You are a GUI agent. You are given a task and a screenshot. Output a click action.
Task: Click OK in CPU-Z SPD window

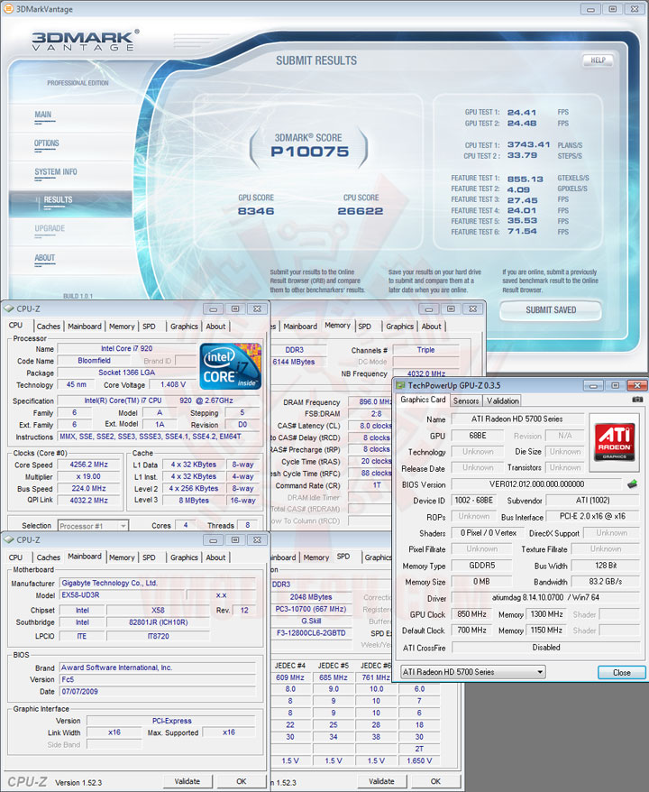click(x=435, y=781)
